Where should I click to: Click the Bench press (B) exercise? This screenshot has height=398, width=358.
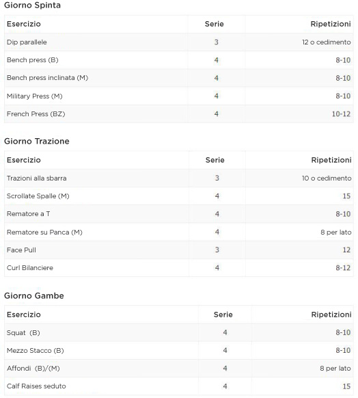click(33, 60)
